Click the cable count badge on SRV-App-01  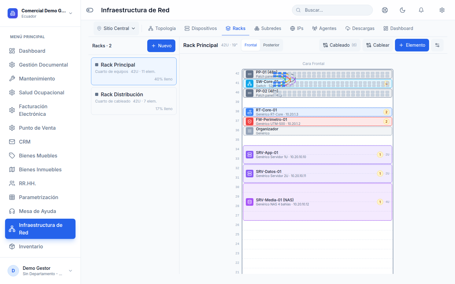point(380,155)
